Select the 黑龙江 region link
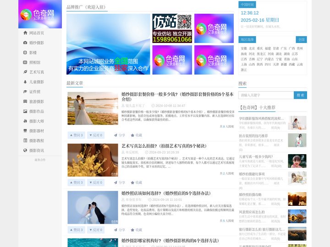The image size is (330, 247). (261, 54)
